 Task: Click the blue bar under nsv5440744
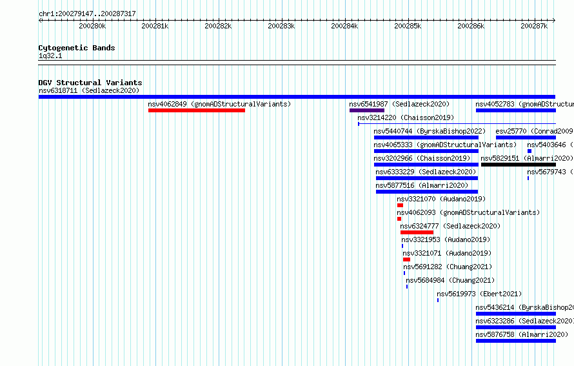pos(426,137)
